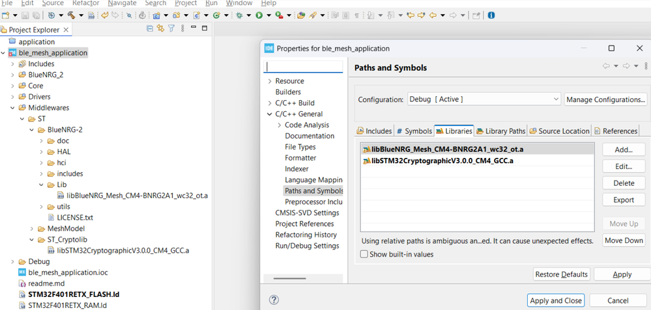Click the New file toolbar icon
This screenshot has height=310, width=651.
point(5,16)
